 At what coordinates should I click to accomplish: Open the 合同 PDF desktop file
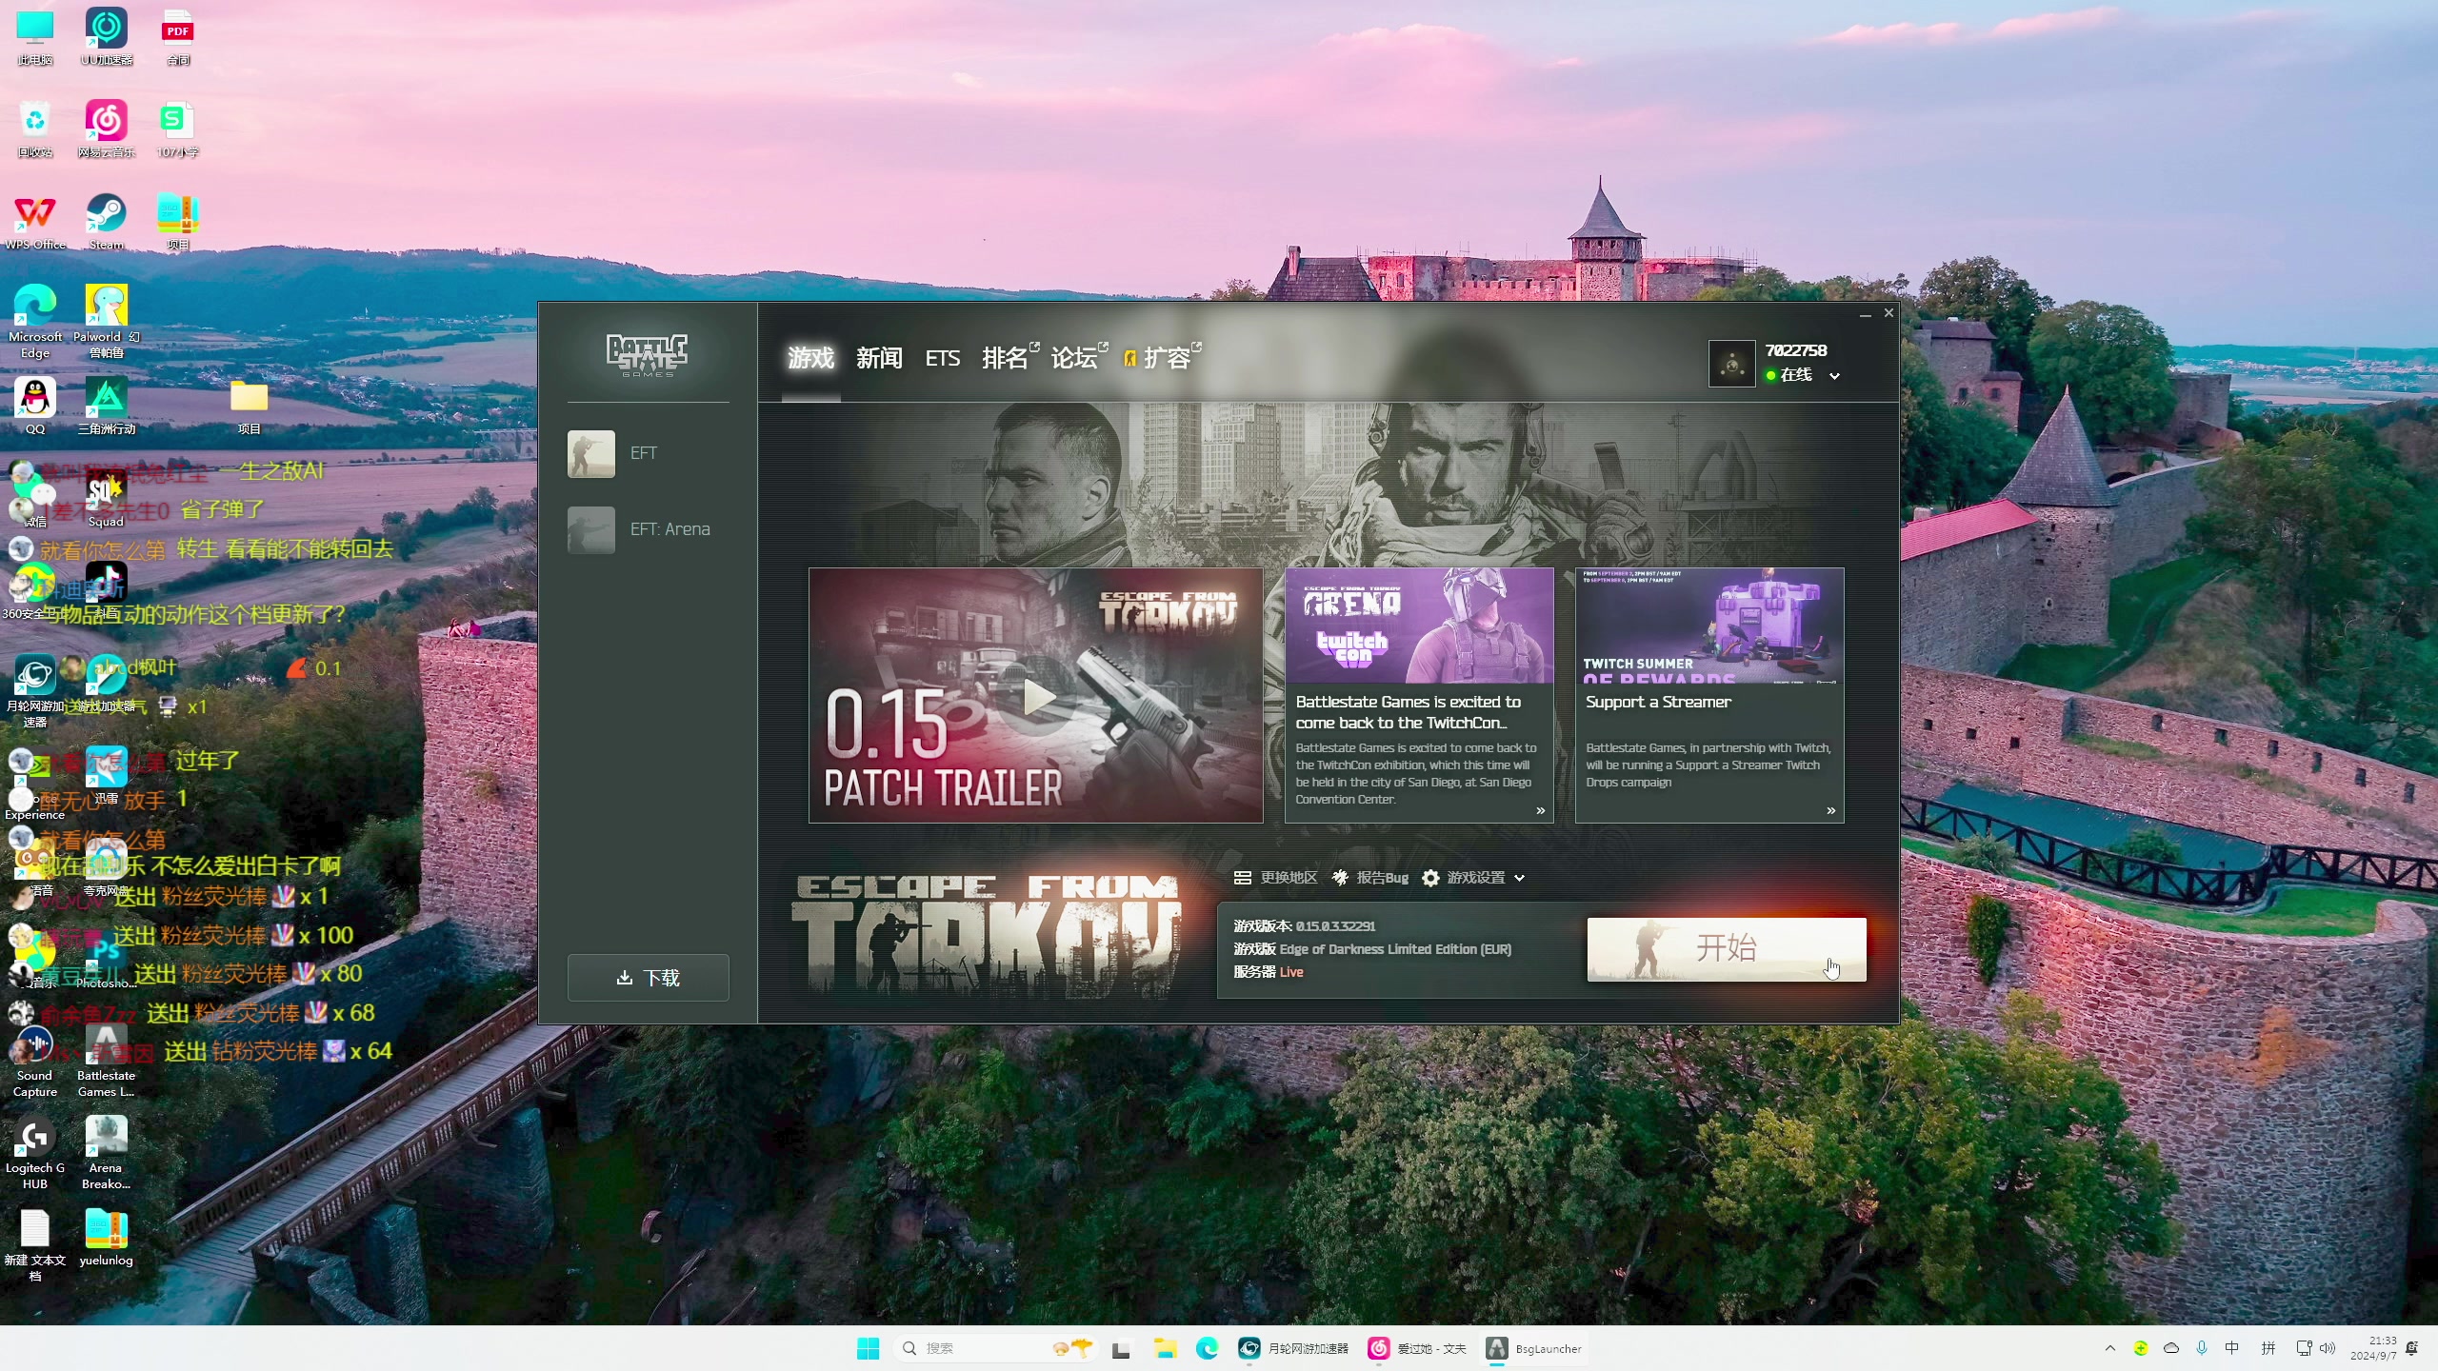pos(178,38)
